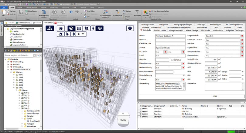Select the eraser icon in viewer toolbar

60,34
